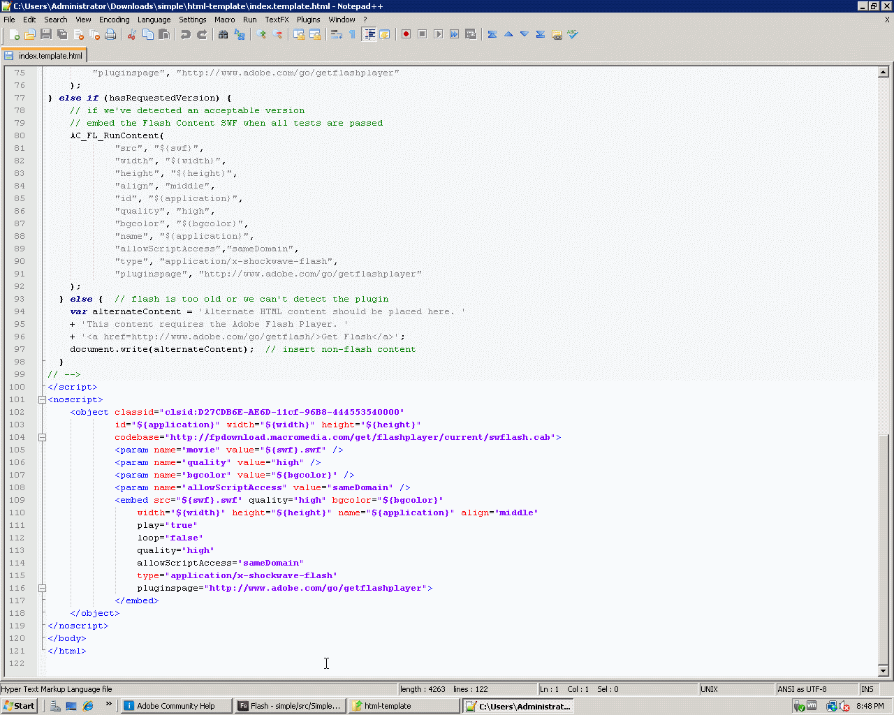Click the Windows Start button
Screen dimensions: 894x715
pyautogui.click(x=20, y=706)
